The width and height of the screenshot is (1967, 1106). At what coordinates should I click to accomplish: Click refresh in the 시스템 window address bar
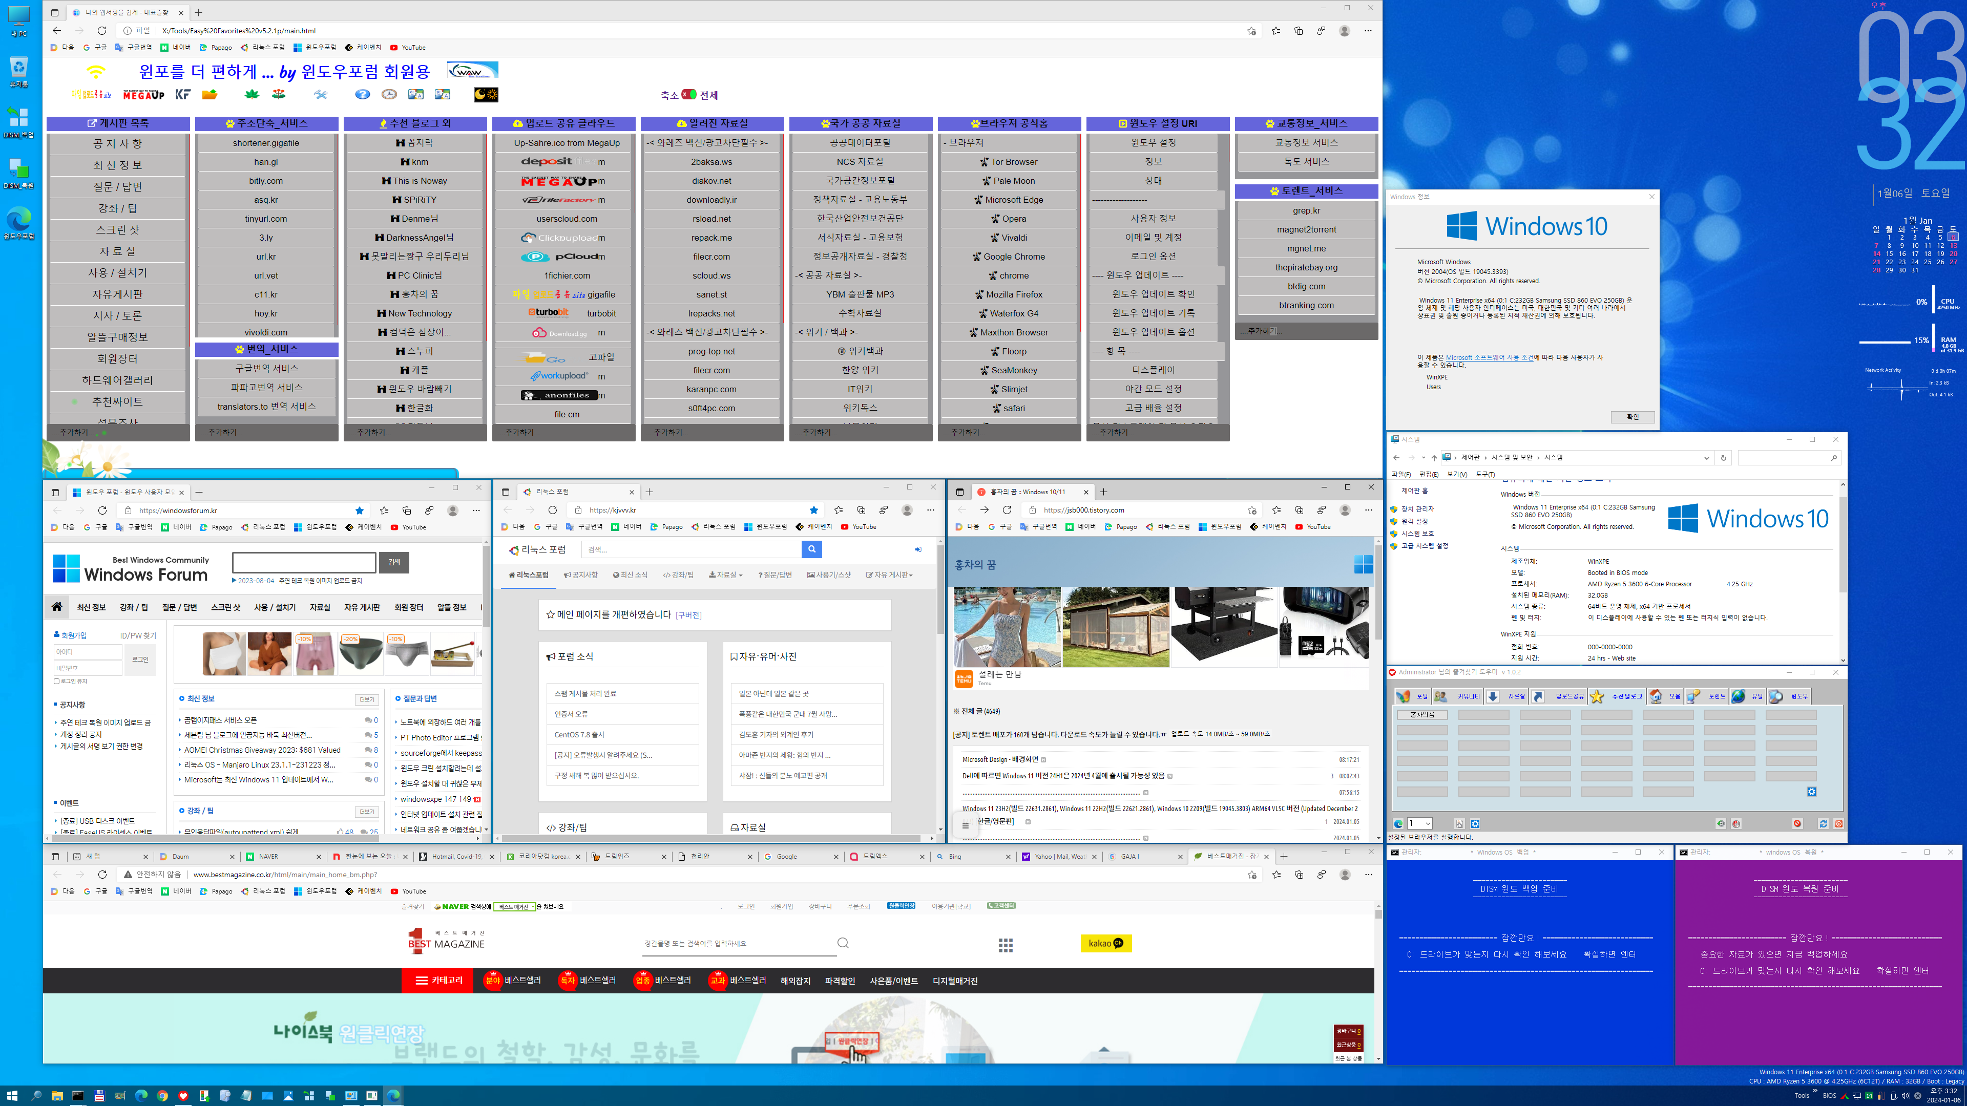point(1723,458)
